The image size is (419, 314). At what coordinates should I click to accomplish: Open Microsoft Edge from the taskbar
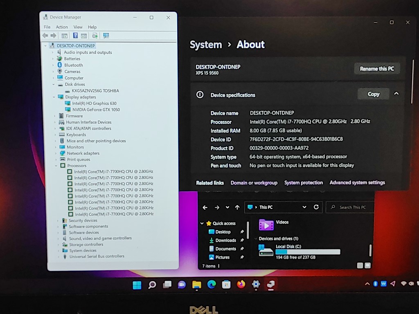coord(212,285)
